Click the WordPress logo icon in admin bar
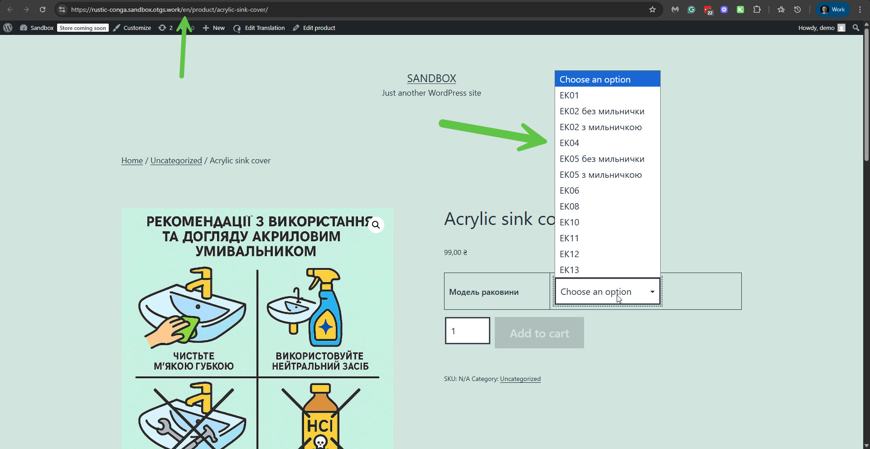870x449 pixels. pyautogui.click(x=8, y=28)
